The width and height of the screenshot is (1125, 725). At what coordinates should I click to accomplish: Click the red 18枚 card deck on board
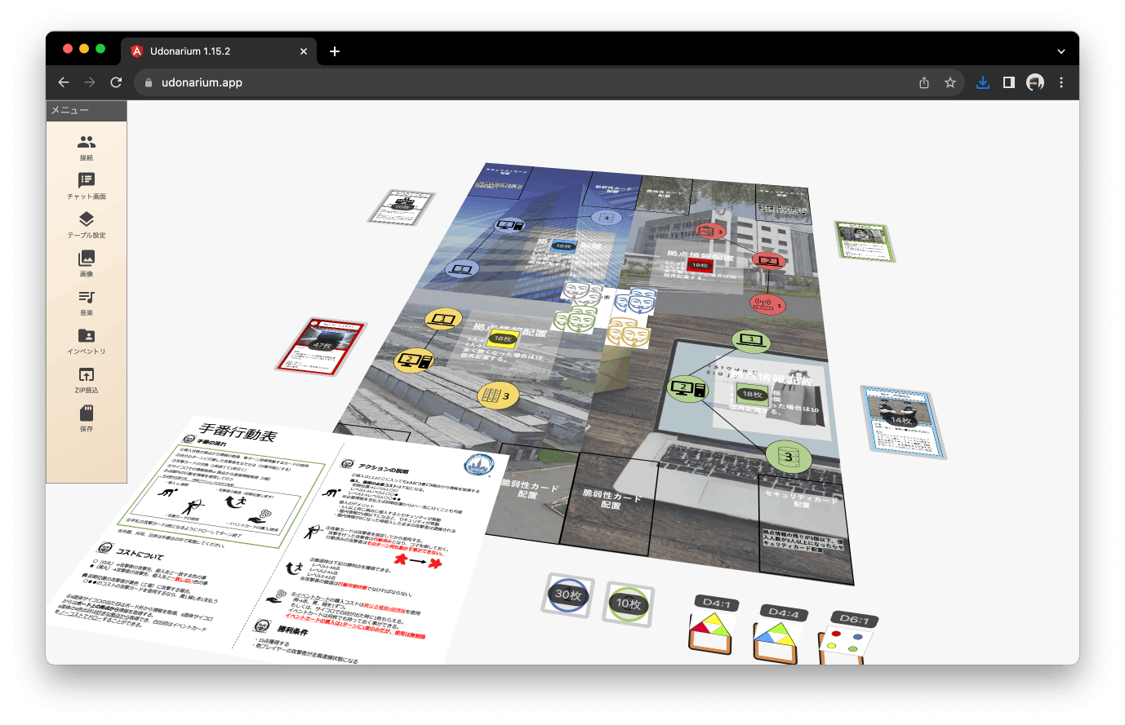coord(700,265)
